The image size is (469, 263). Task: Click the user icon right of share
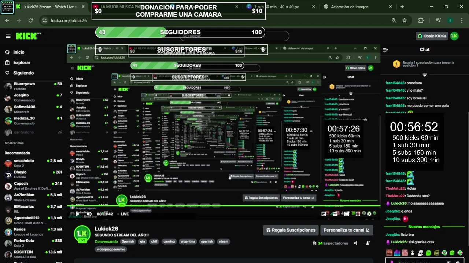pos(368,243)
